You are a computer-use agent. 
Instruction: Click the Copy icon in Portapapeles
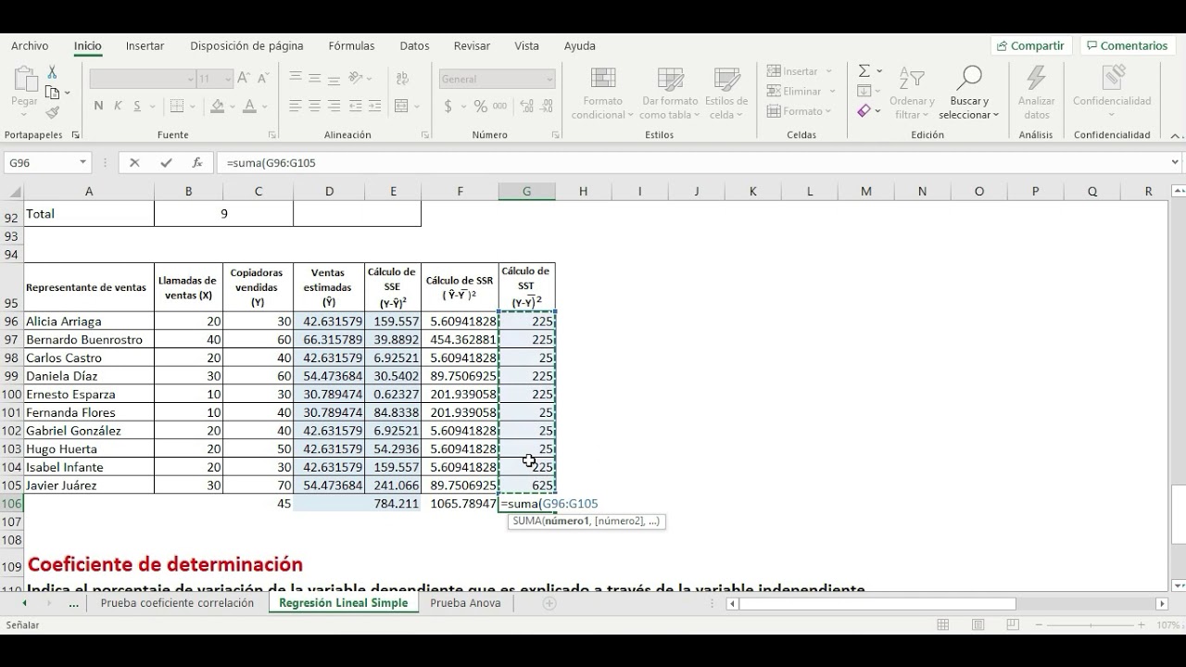(x=52, y=93)
